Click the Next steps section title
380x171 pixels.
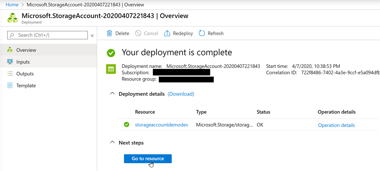pyautogui.click(x=131, y=143)
